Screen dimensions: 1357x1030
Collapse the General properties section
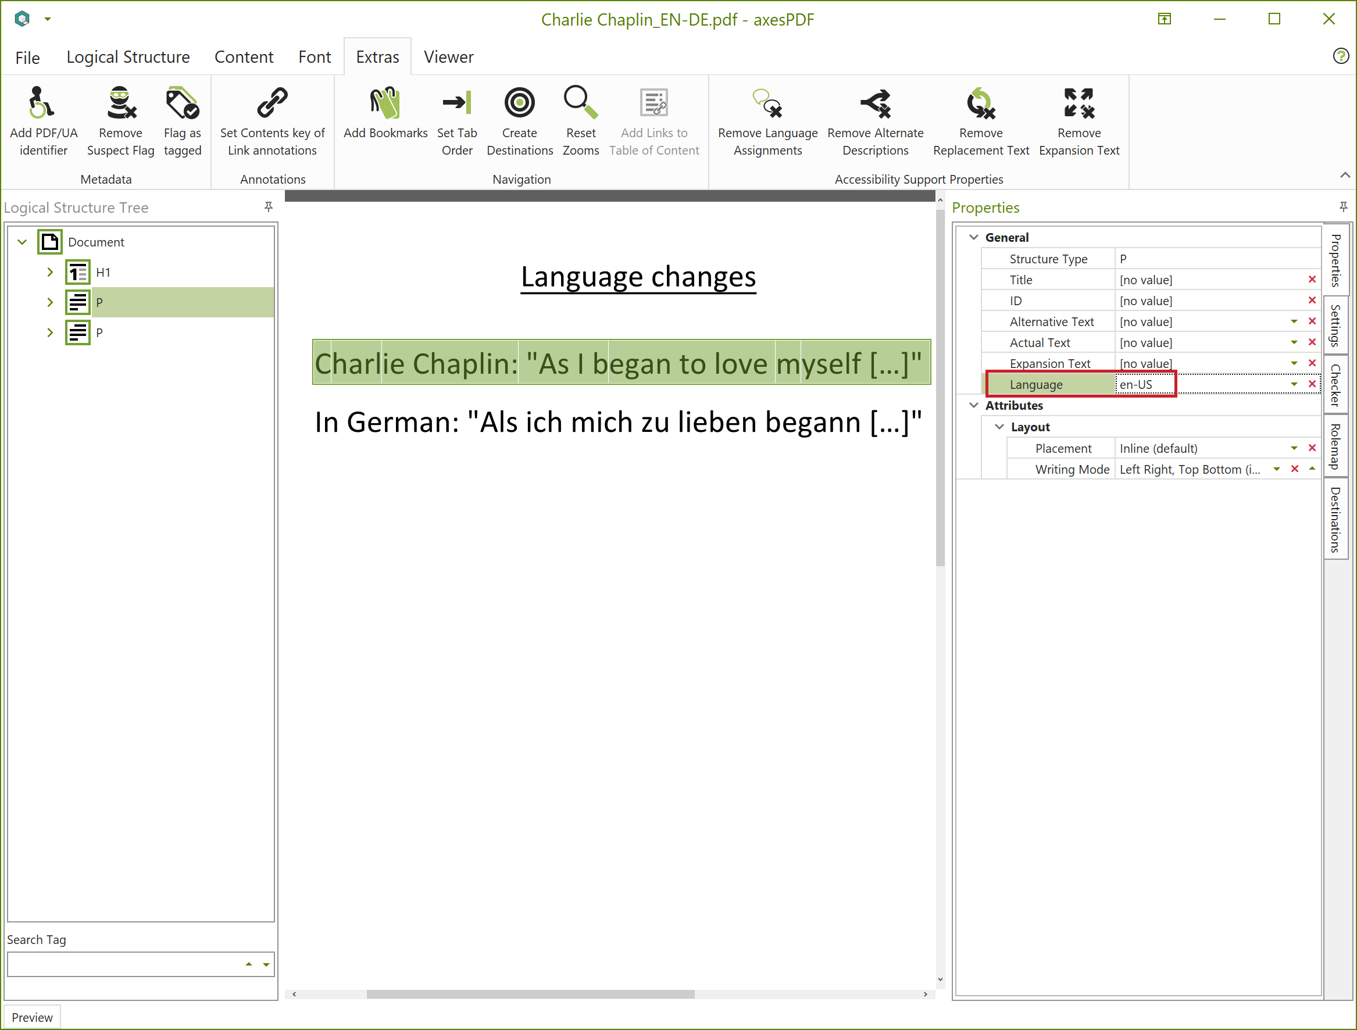click(x=974, y=237)
